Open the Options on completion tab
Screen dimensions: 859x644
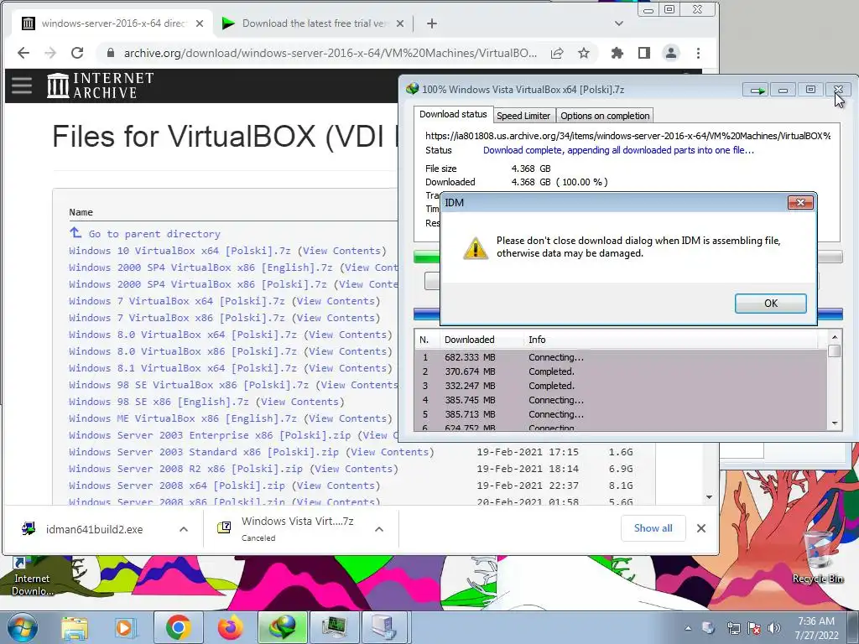[x=605, y=116]
